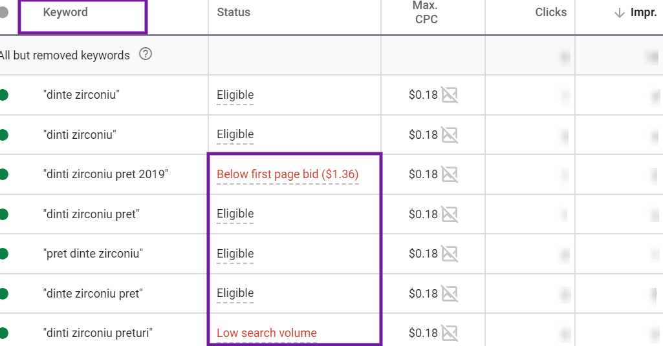The height and width of the screenshot is (346, 663).
Task: Click bid icon in "dinte zirconiu pret" row
Action: 450,294
